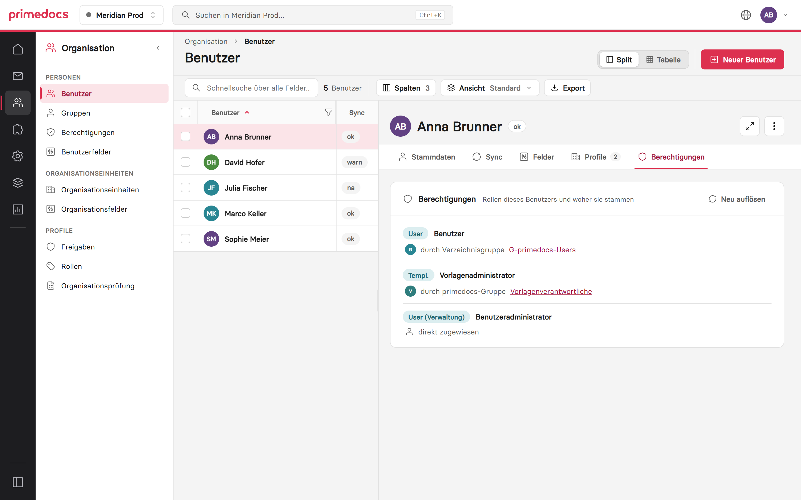Click the primedocs logo

[x=38, y=15]
